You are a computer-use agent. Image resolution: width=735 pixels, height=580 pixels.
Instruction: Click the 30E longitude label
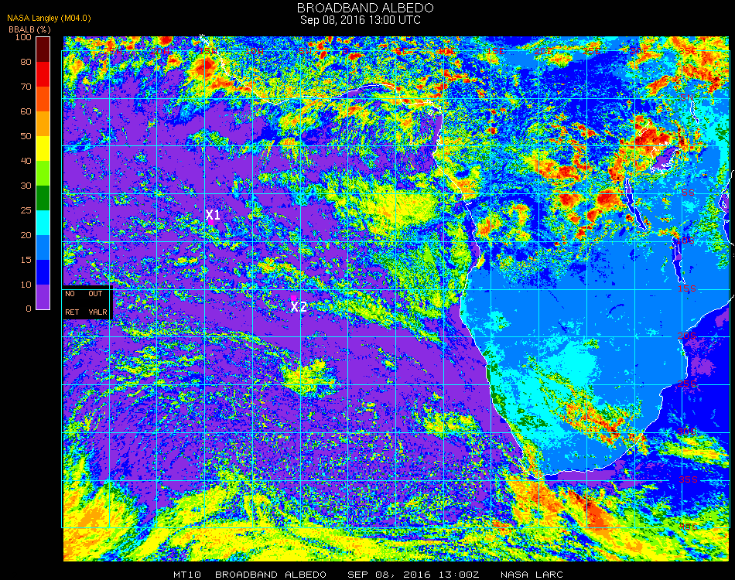pos(639,51)
